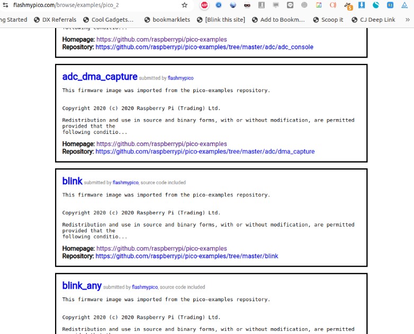Open the colorful picture frame extension

tap(319, 5)
